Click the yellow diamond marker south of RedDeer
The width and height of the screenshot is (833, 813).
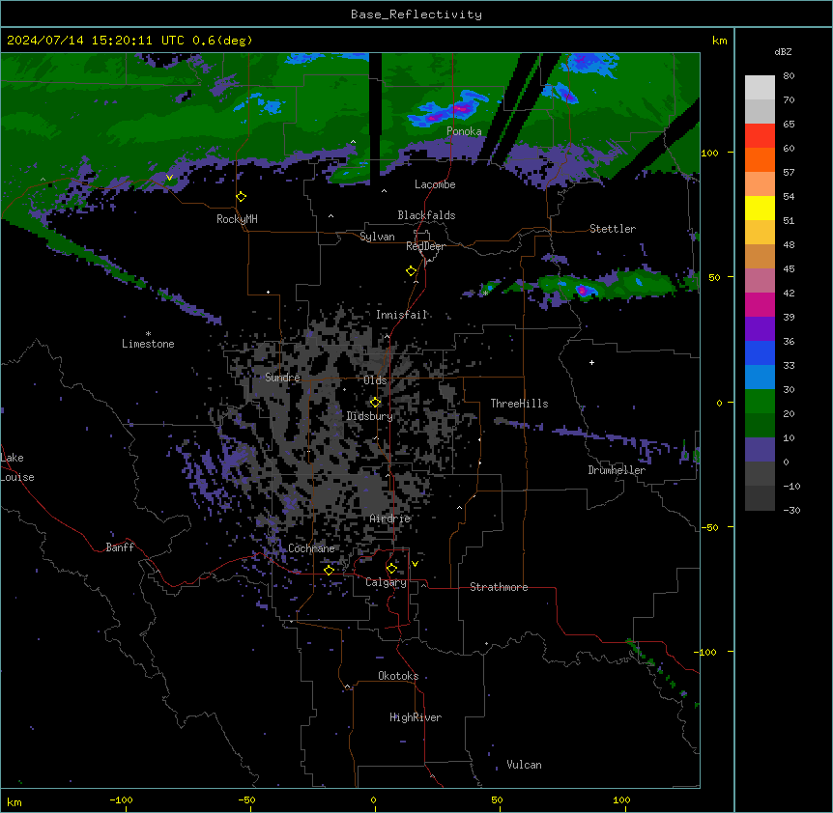[412, 271]
